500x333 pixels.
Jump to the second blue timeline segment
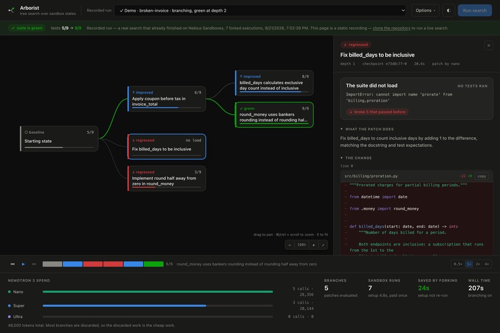point(133,264)
